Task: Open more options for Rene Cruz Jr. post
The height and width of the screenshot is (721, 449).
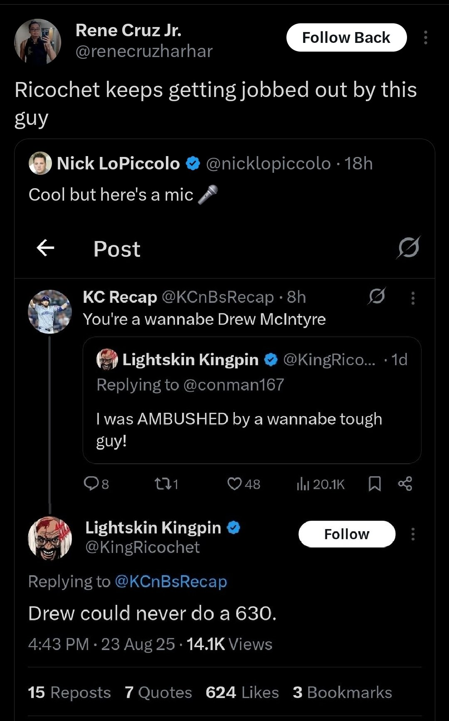Action: 425,37
